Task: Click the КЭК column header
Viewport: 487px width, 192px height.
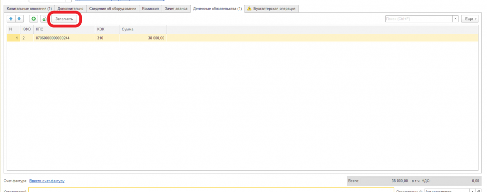Action: (x=107, y=29)
